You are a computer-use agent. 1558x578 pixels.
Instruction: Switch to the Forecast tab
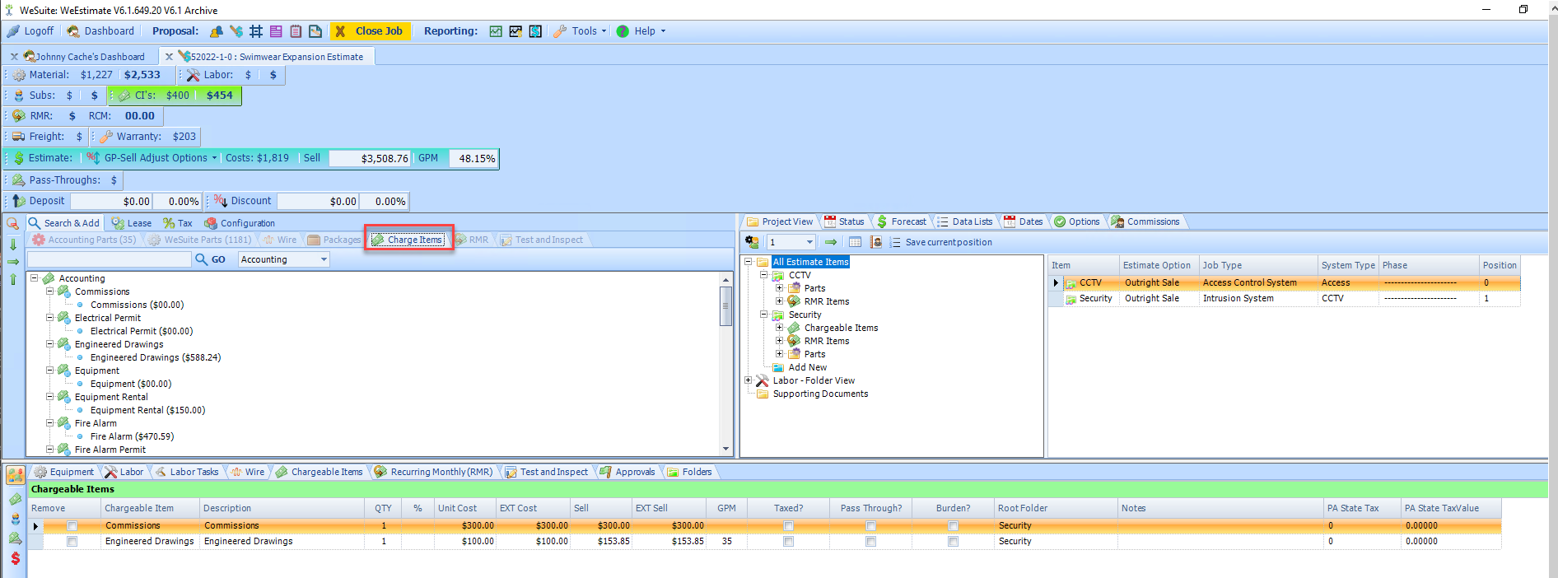(901, 221)
